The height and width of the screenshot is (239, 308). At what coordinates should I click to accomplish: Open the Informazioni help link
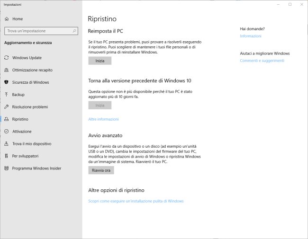point(251,36)
